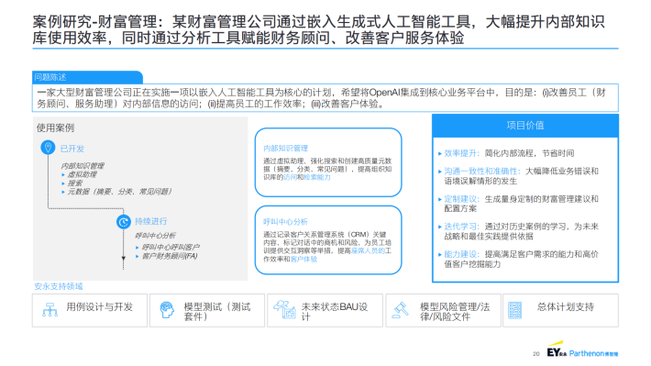Click the 安永支持领域 heading
This screenshot has width=651, height=366.
pos(58,286)
